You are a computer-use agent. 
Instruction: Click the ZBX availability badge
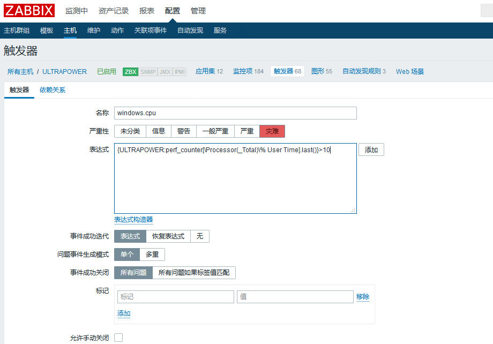(130, 72)
